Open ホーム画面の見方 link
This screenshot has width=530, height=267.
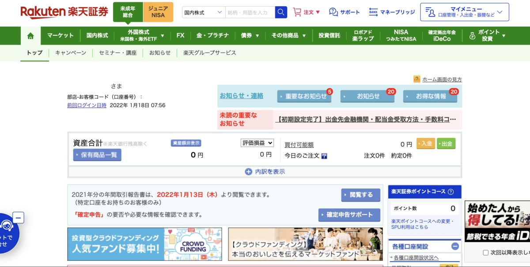click(442, 79)
